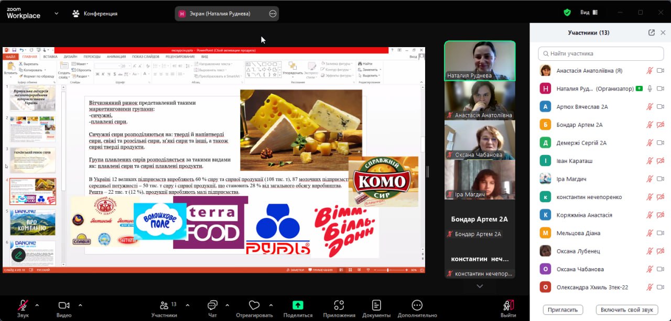Open the Документы icon
The height and width of the screenshot is (321, 671).
tap(376, 305)
